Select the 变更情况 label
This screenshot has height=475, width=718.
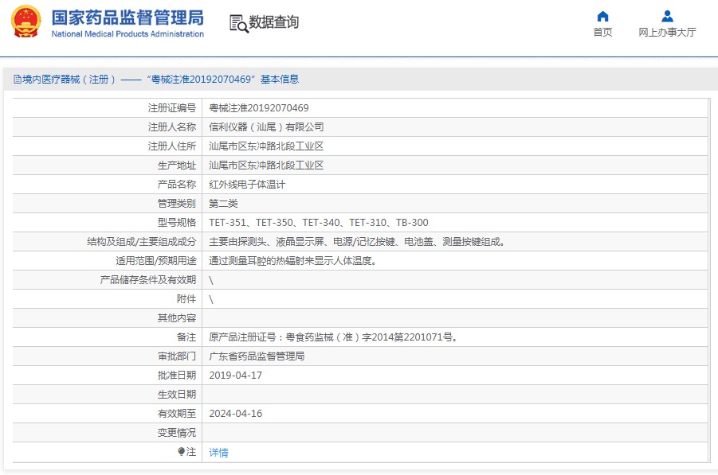[177, 433]
